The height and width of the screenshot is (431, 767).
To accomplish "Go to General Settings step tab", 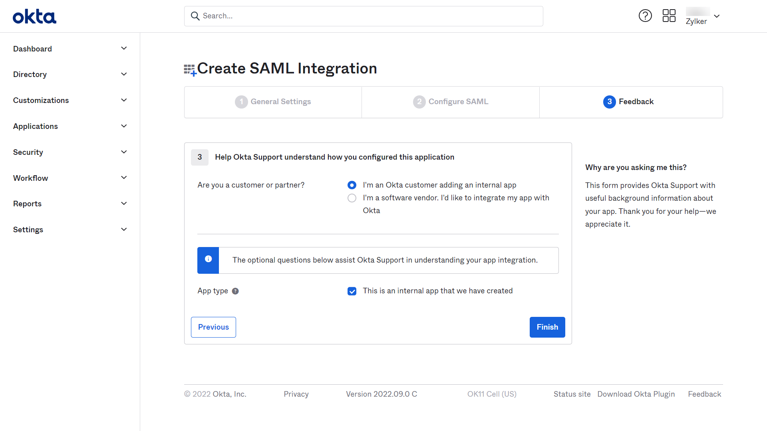I will 273,102.
